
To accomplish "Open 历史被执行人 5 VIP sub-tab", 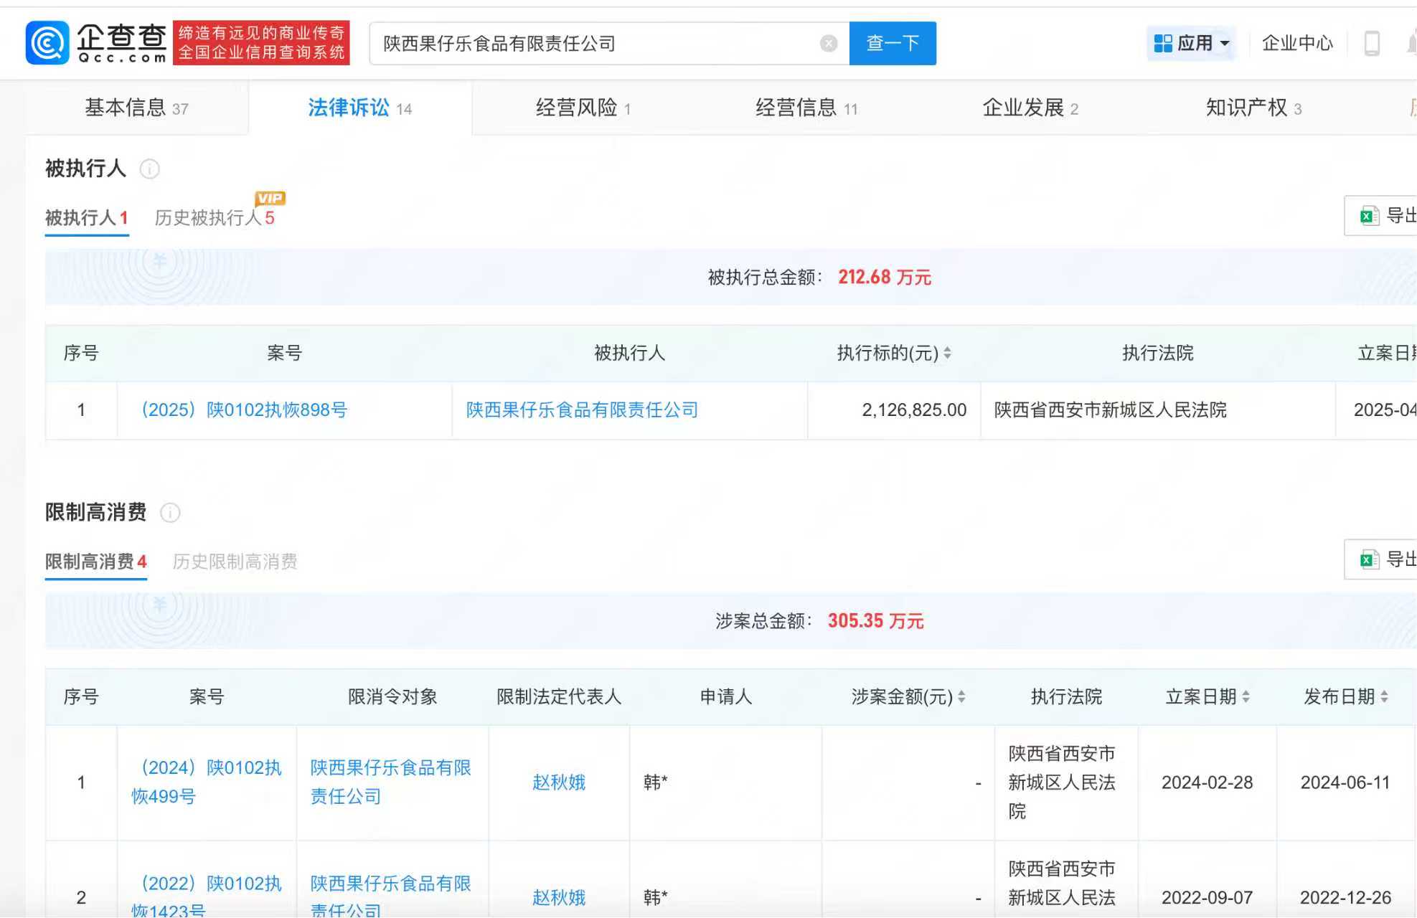I will pyautogui.click(x=215, y=218).
